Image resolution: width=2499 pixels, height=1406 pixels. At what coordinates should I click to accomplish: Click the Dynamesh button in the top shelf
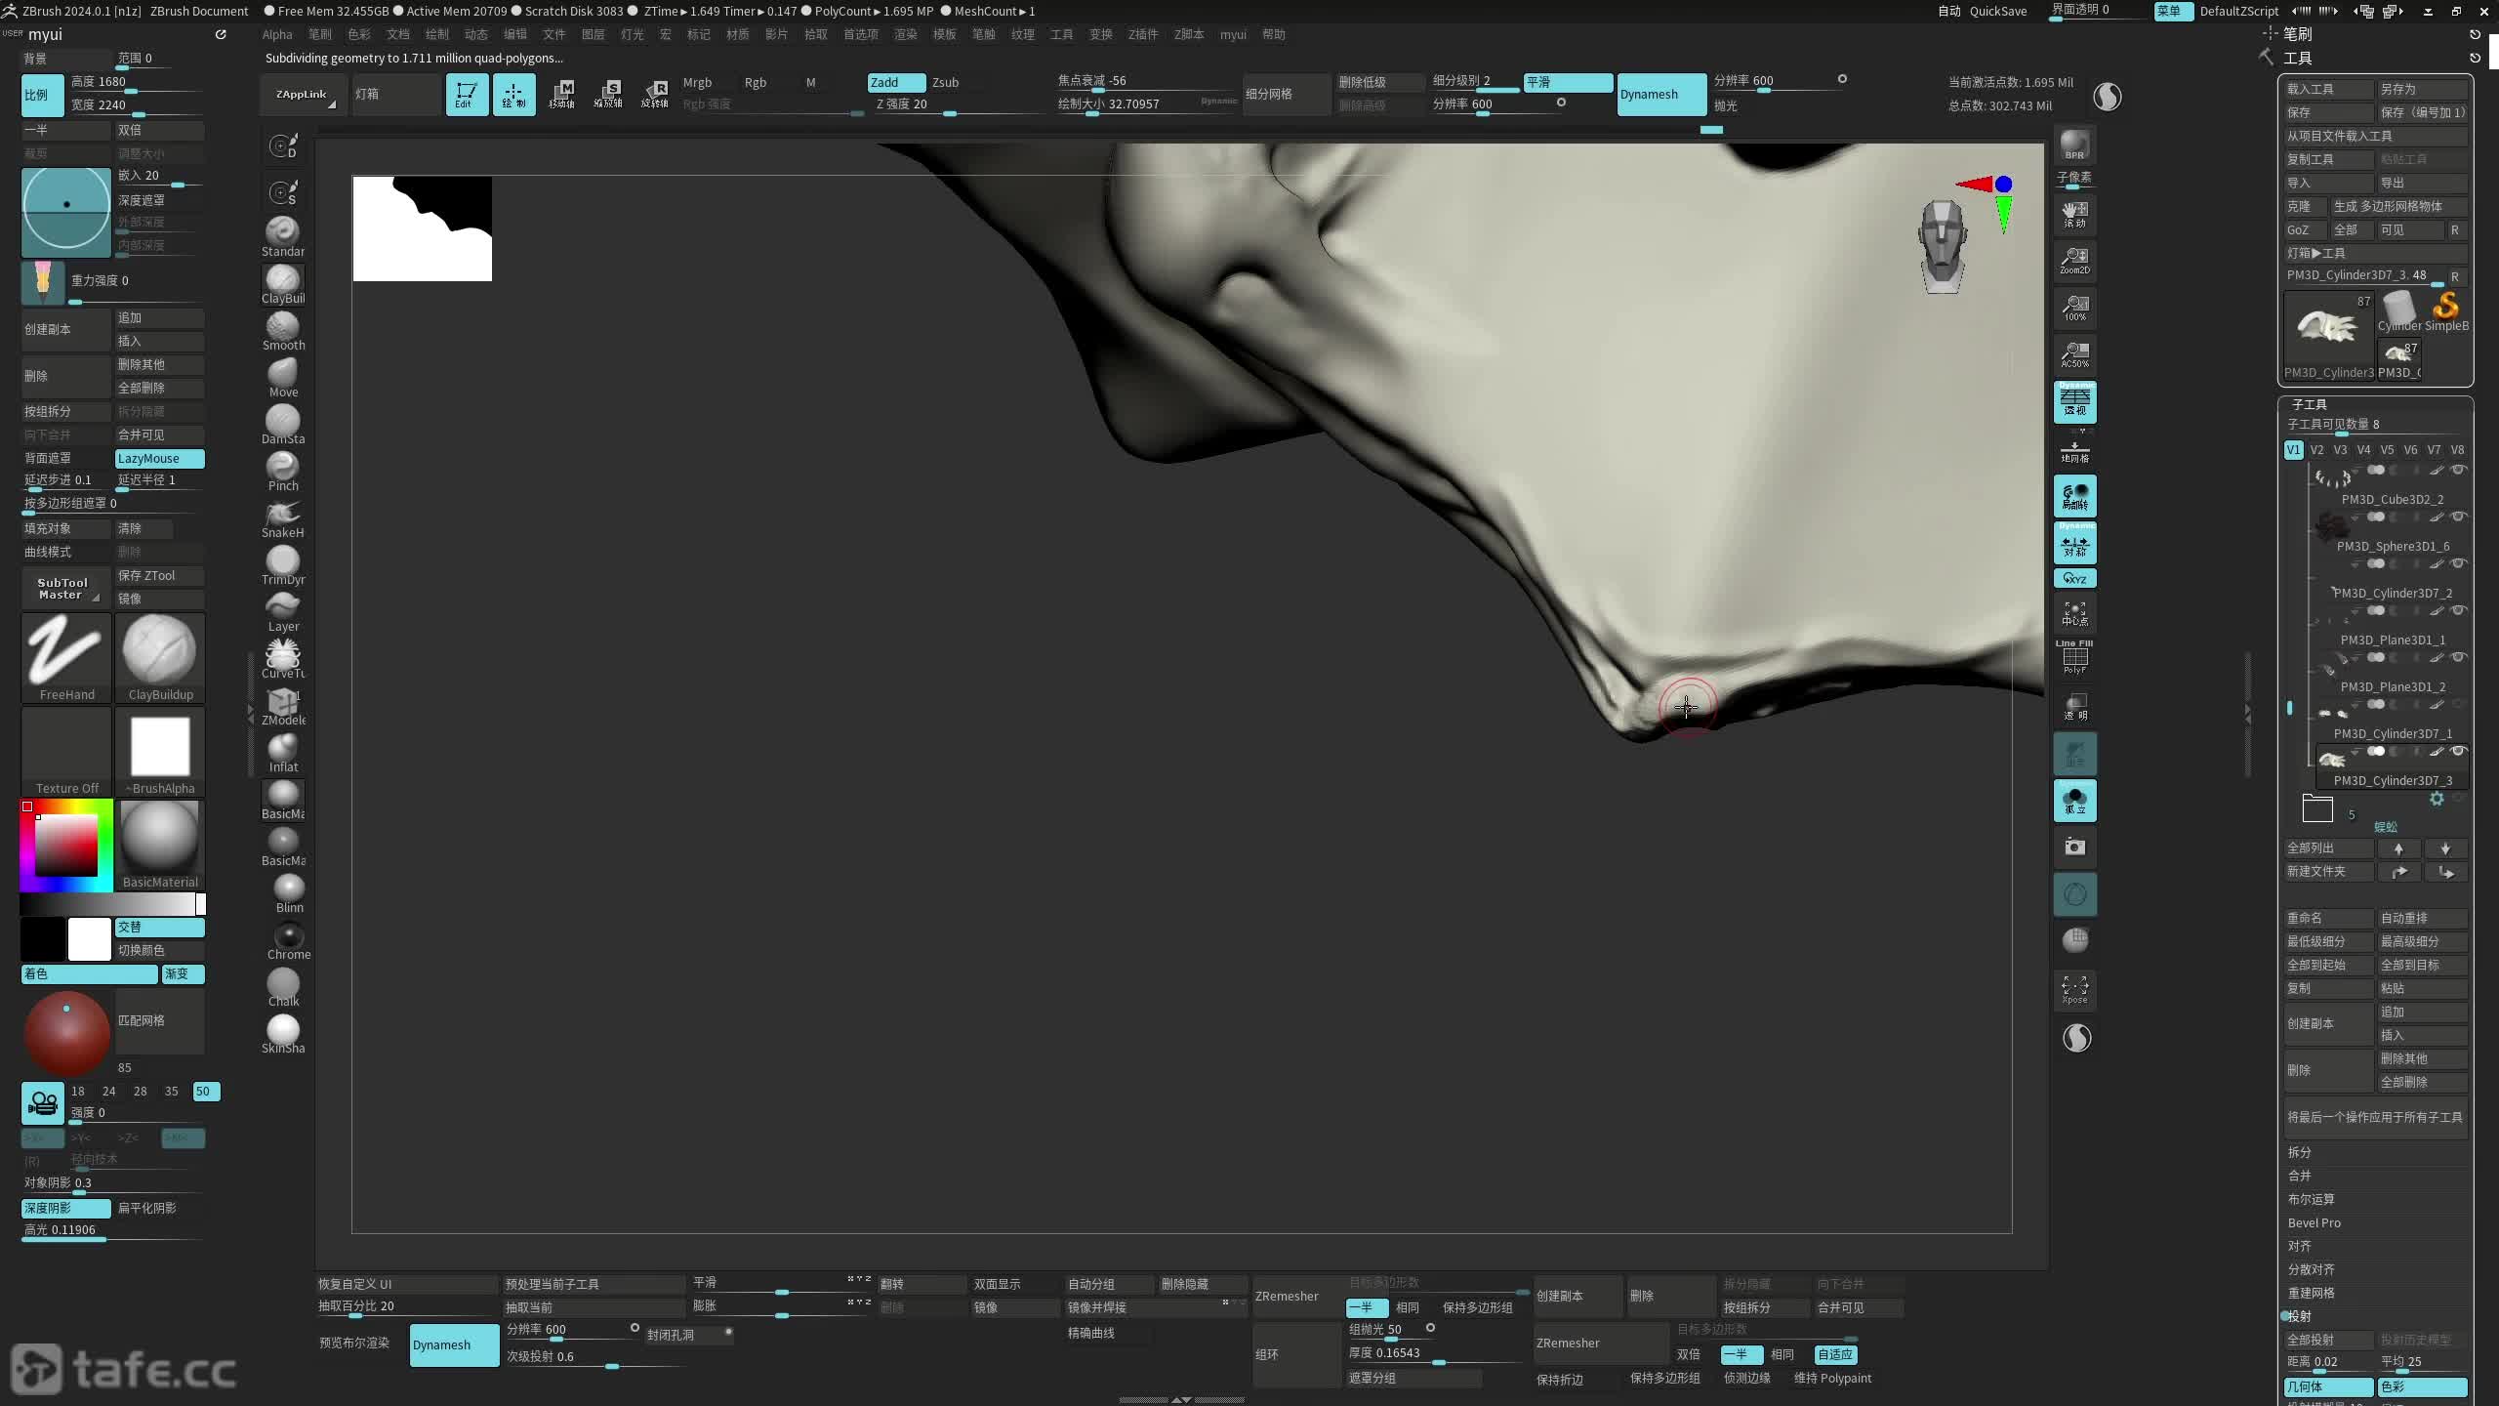1660,95
